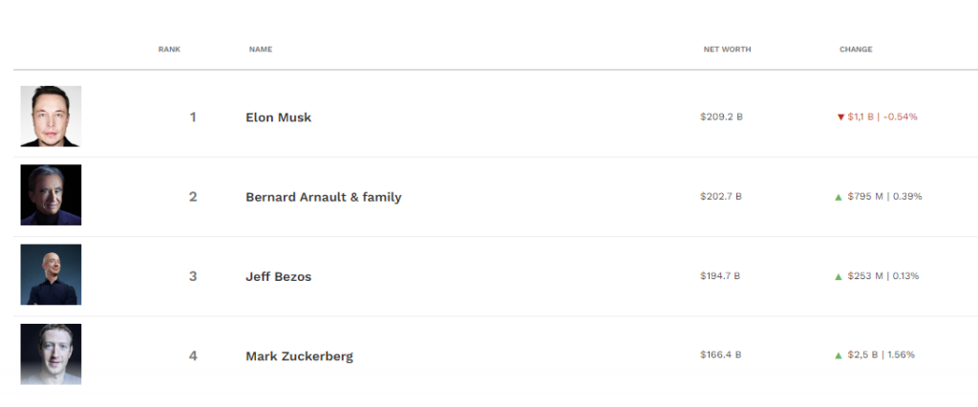The image size is (978, 407).
Task: Open the Bernard Arnault & family link
Action: [x=324, y=197]
